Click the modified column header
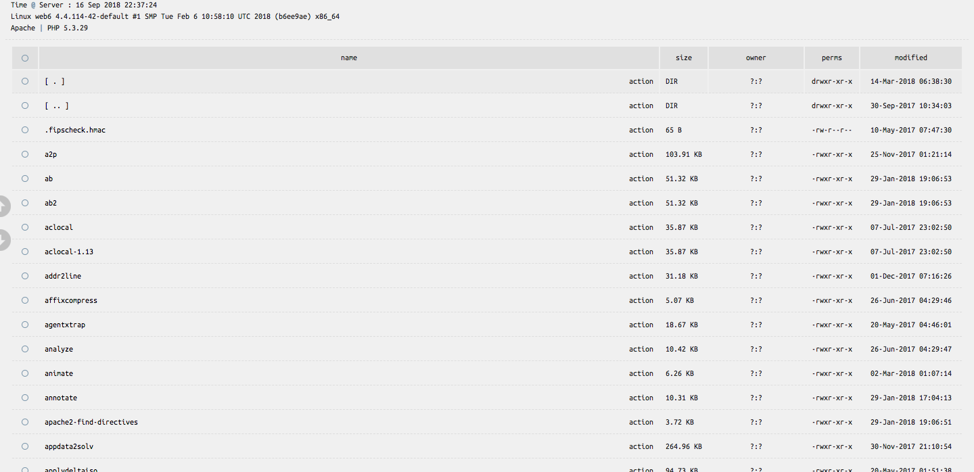 (911, 58)
